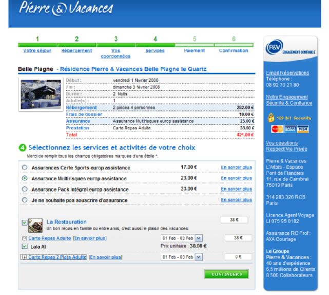Collapse the Carte Repas Adulte expander icon

coord(25,238)
